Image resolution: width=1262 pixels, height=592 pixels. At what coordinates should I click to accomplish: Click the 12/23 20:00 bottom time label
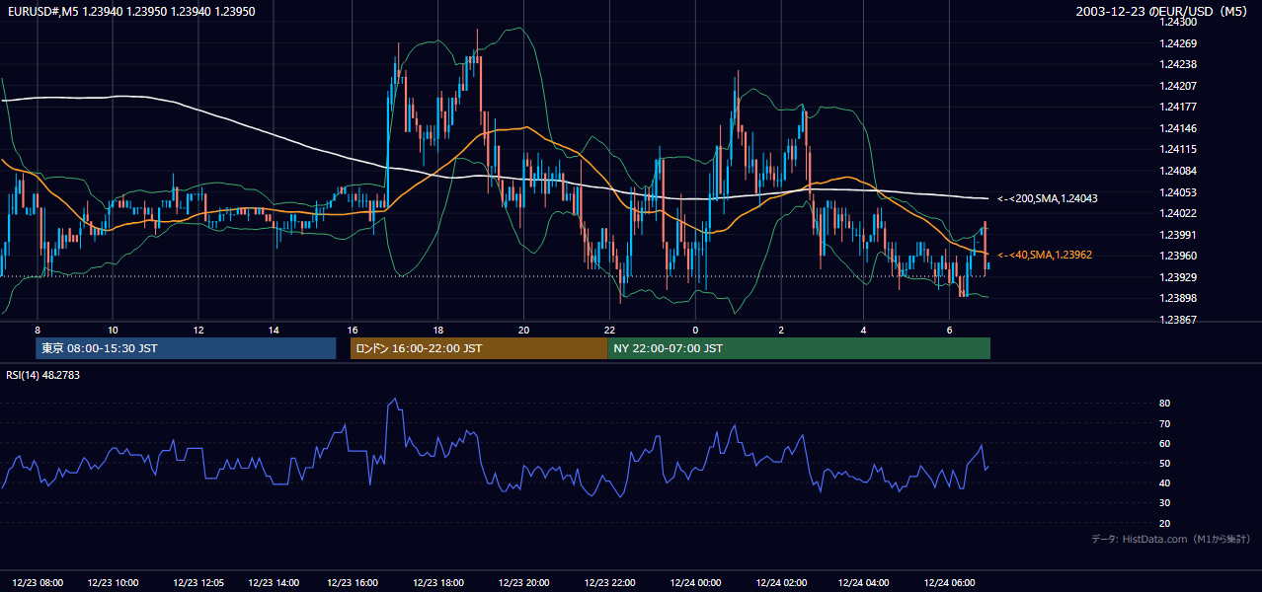pyautogui.click(x=524, y=583)
